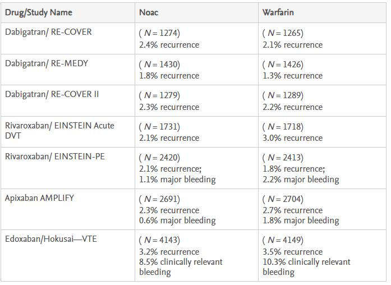Click the Warfarin column header
Viewport: 391px width, 285px height.
pos(280,12)
